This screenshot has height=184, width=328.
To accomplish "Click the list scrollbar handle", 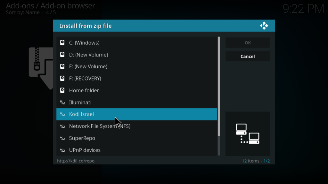I will tap(219, 86).
